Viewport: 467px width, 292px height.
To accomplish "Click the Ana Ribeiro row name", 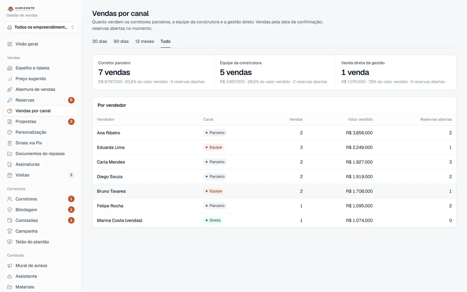I will 109,133.
